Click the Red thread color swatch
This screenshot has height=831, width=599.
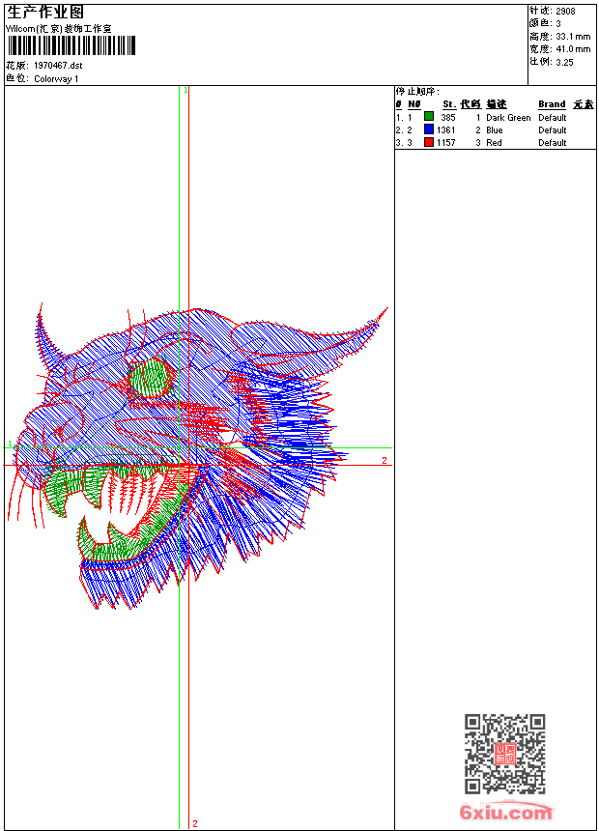(x=429, y=142)
